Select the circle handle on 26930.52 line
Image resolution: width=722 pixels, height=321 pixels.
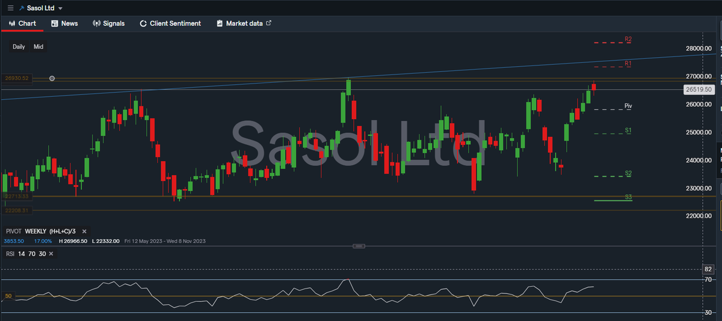pos(52,78)
